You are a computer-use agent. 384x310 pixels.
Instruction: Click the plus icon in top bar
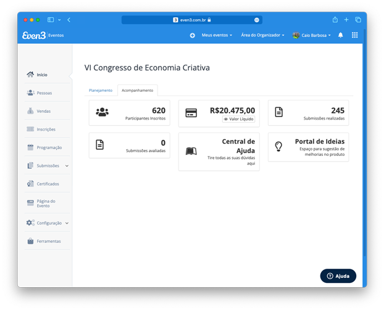(x=193, y=35)
